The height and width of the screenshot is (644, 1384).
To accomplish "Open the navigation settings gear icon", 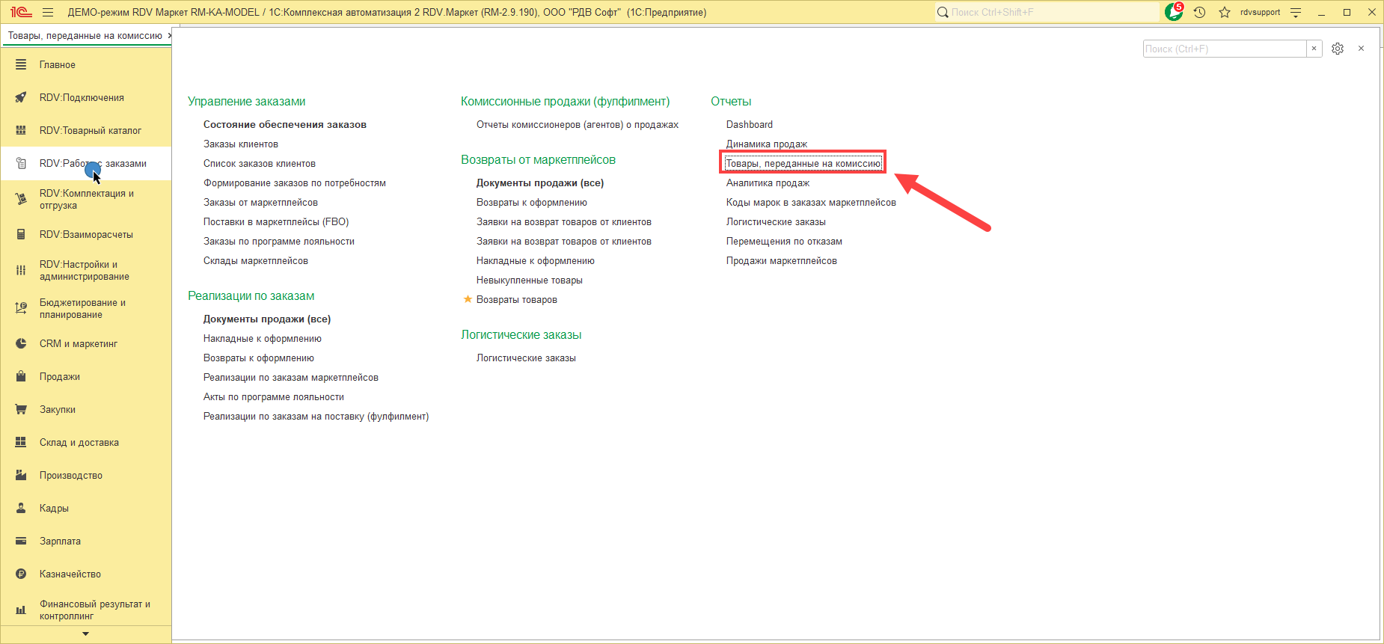I will 1338,49.
